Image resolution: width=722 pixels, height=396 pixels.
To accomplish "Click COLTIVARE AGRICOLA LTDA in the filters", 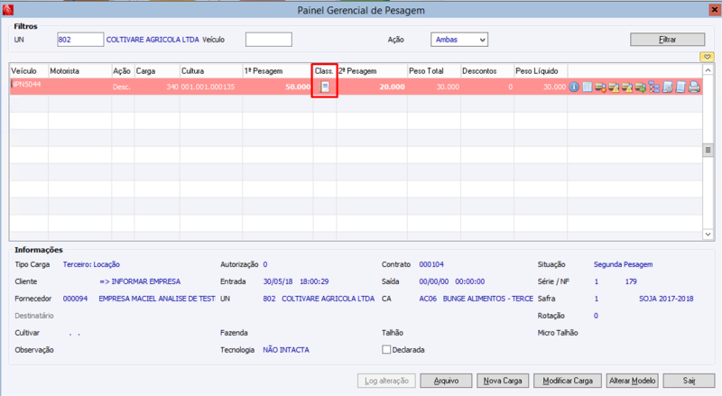I will pyautogui.click(x=153, y=40).
